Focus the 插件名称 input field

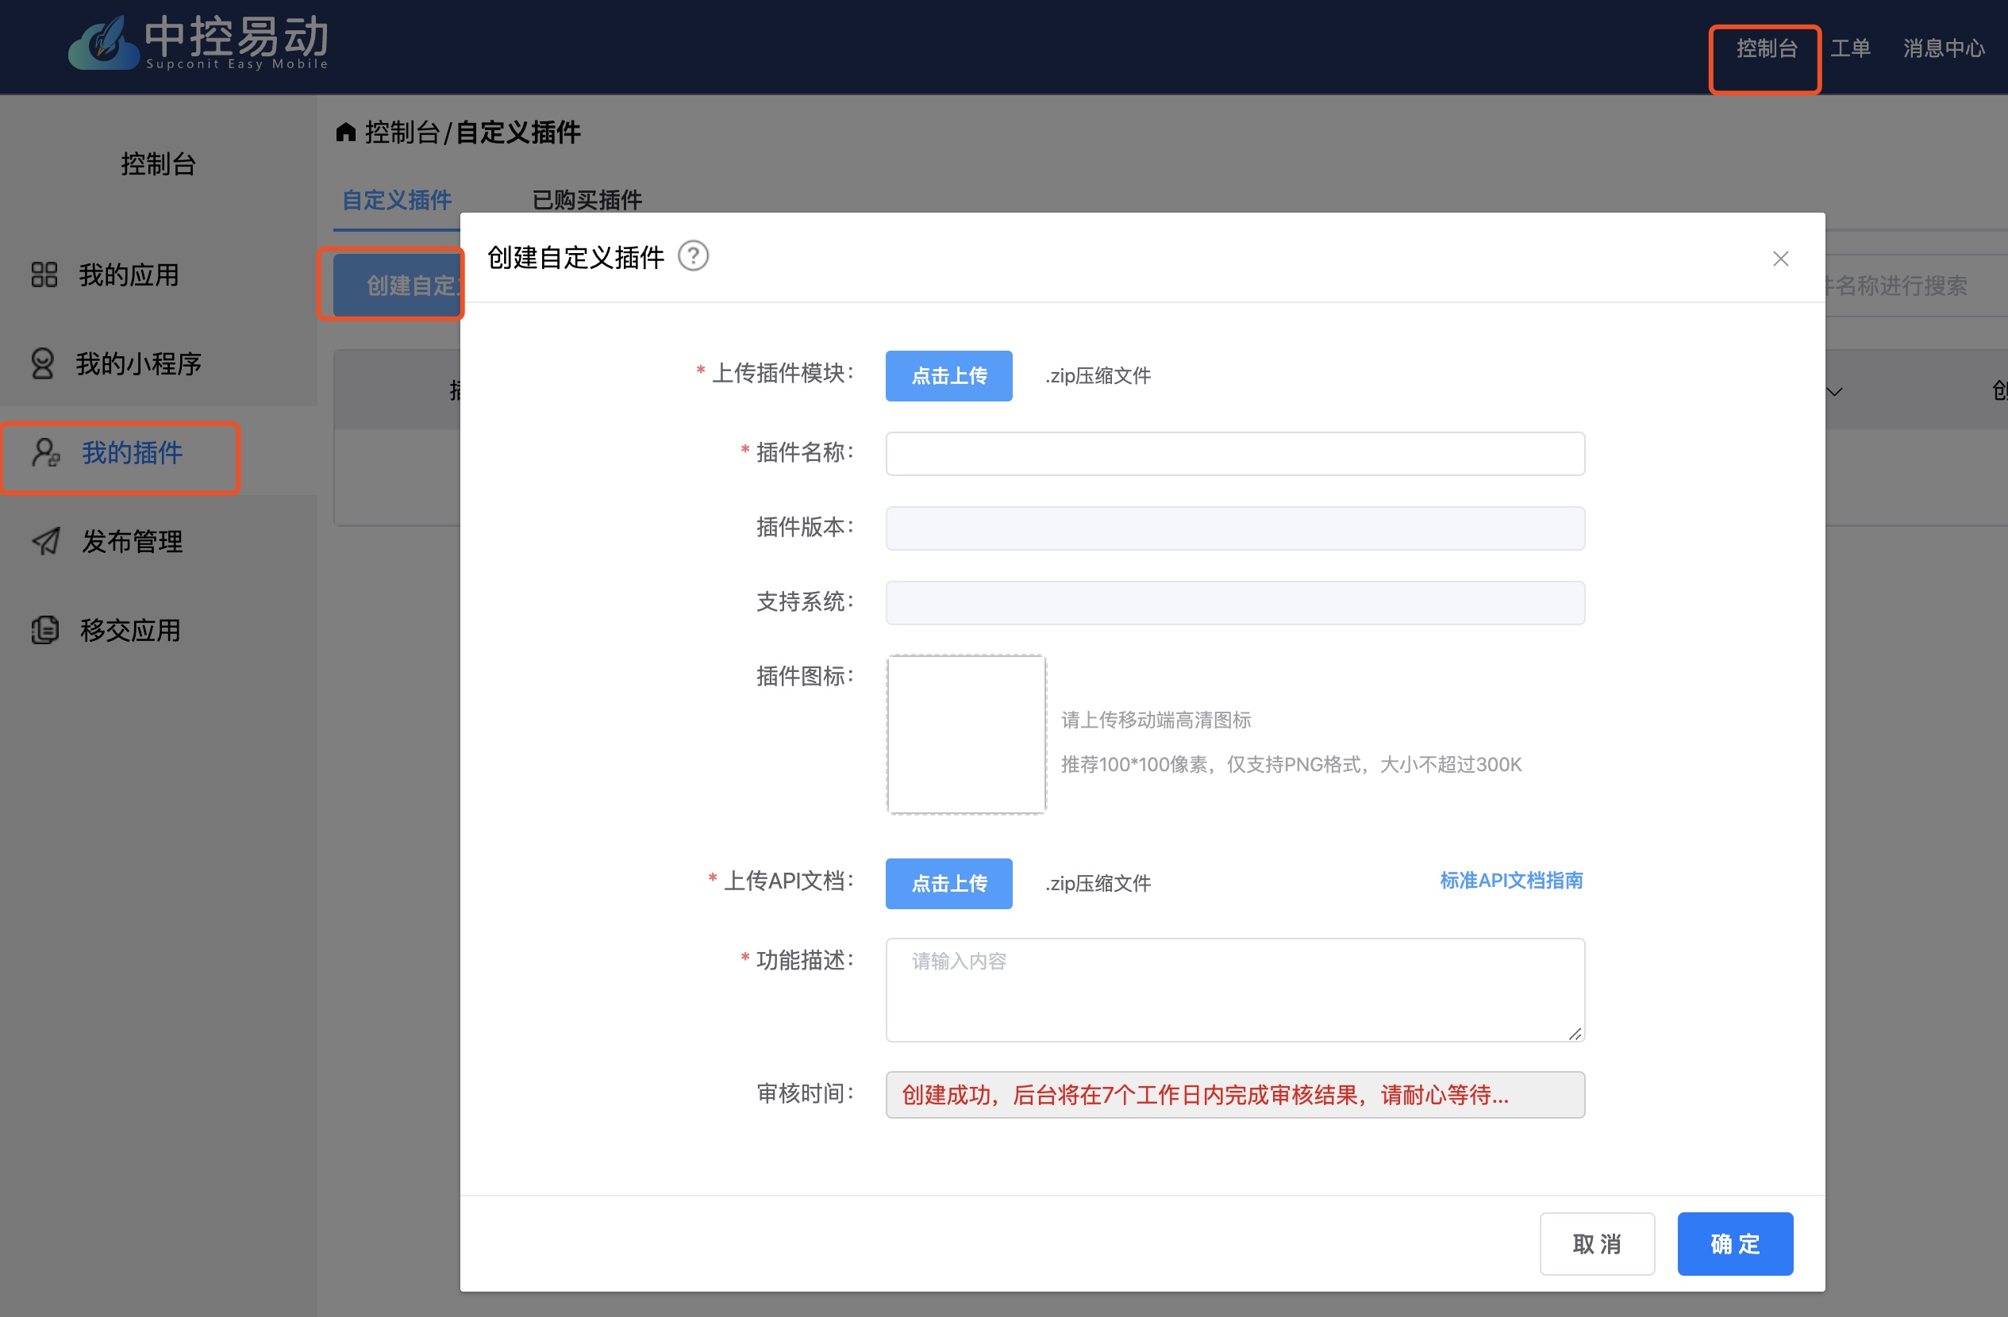[1234, 454]
